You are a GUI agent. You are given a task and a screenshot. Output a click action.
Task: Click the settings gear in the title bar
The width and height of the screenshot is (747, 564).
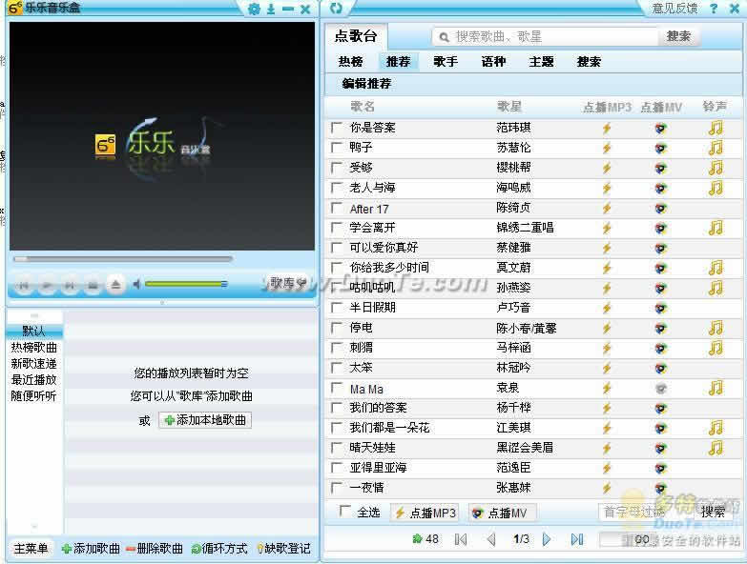click(254, 9)
